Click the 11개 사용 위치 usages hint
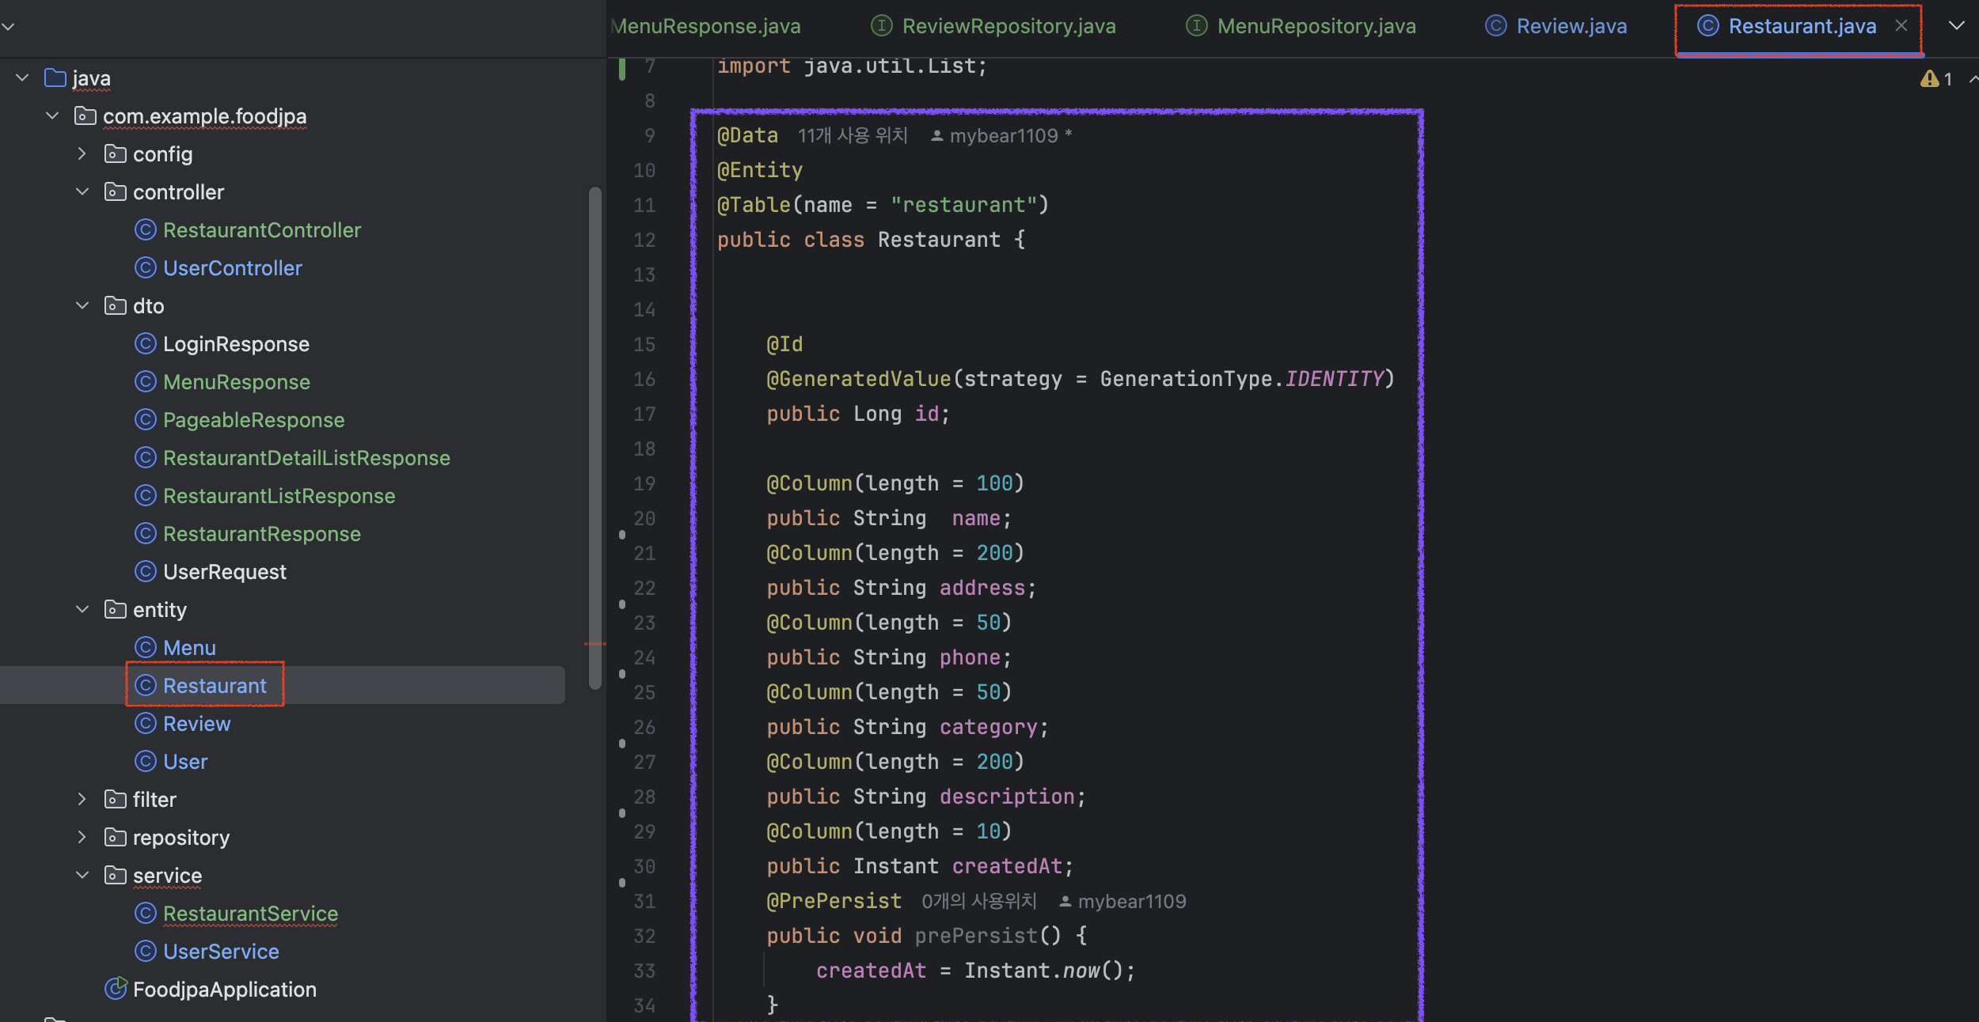 pos(852,136)
